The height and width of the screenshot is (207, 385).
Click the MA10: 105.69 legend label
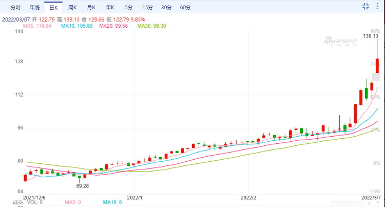pyautogui.click(x=76, y=26)
